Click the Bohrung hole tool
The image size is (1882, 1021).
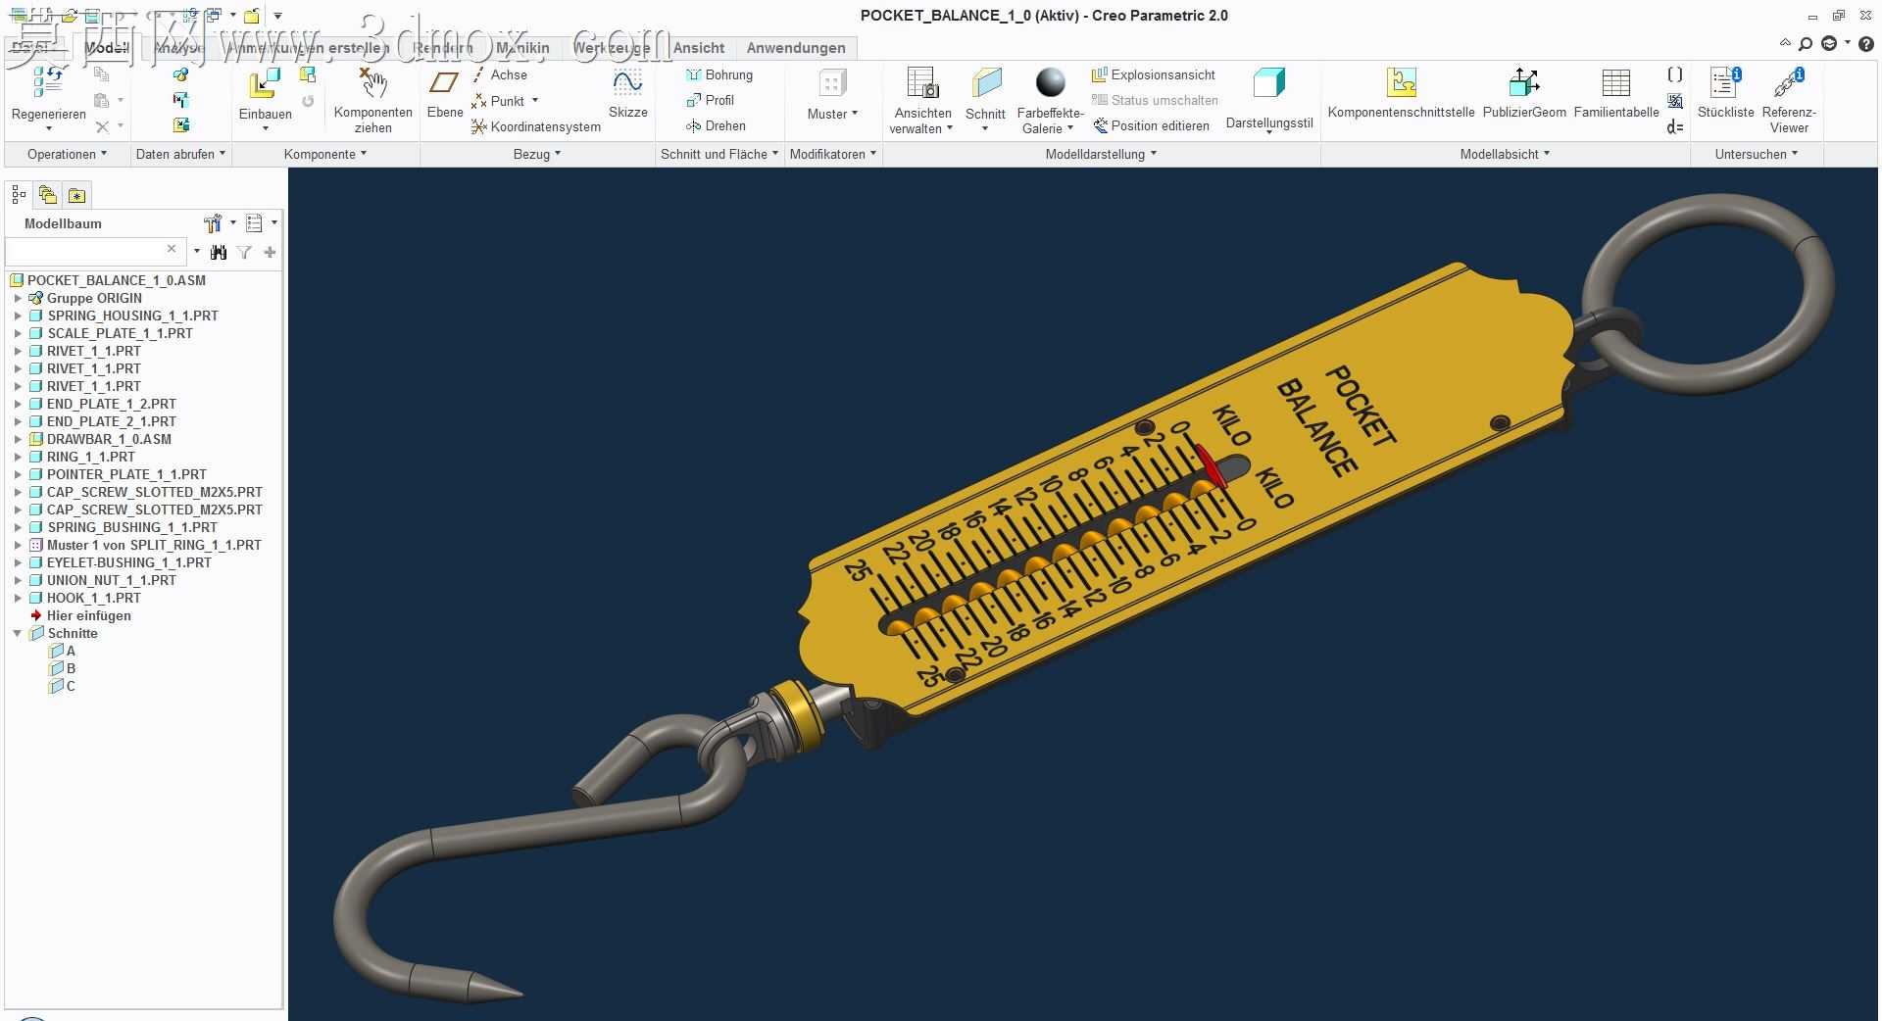click(719, 74)
